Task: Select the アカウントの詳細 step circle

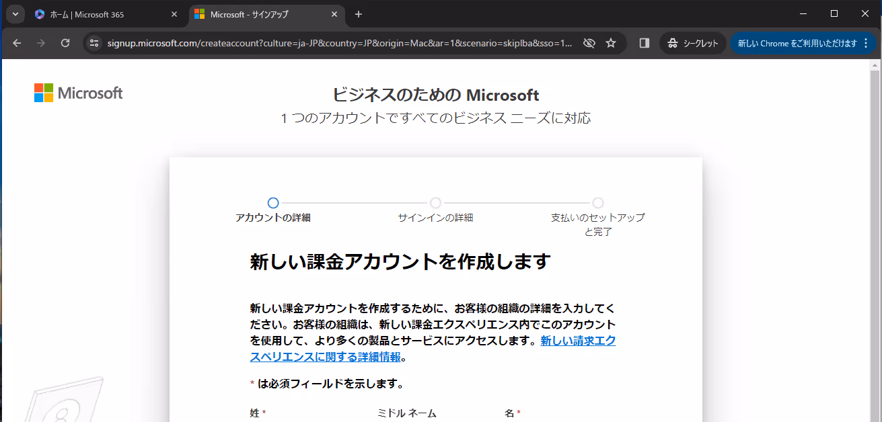Action: coord(273,203)
